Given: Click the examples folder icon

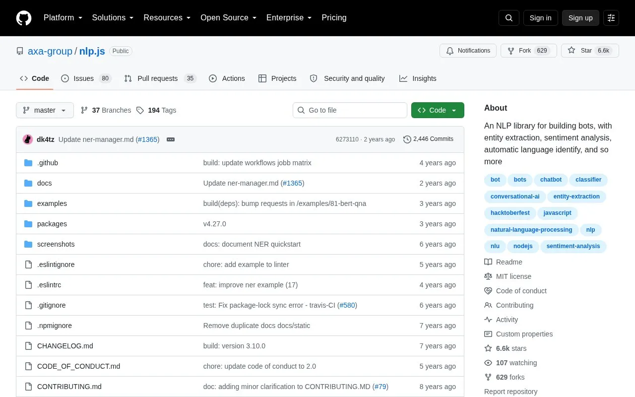Looking at the screenshot, I should [x=28, y=203].
